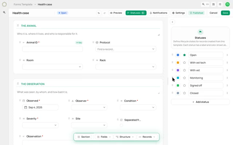The height and width of the screenshot is (145, 233).
Task: Set Signed off as default status
Action: 185,86
